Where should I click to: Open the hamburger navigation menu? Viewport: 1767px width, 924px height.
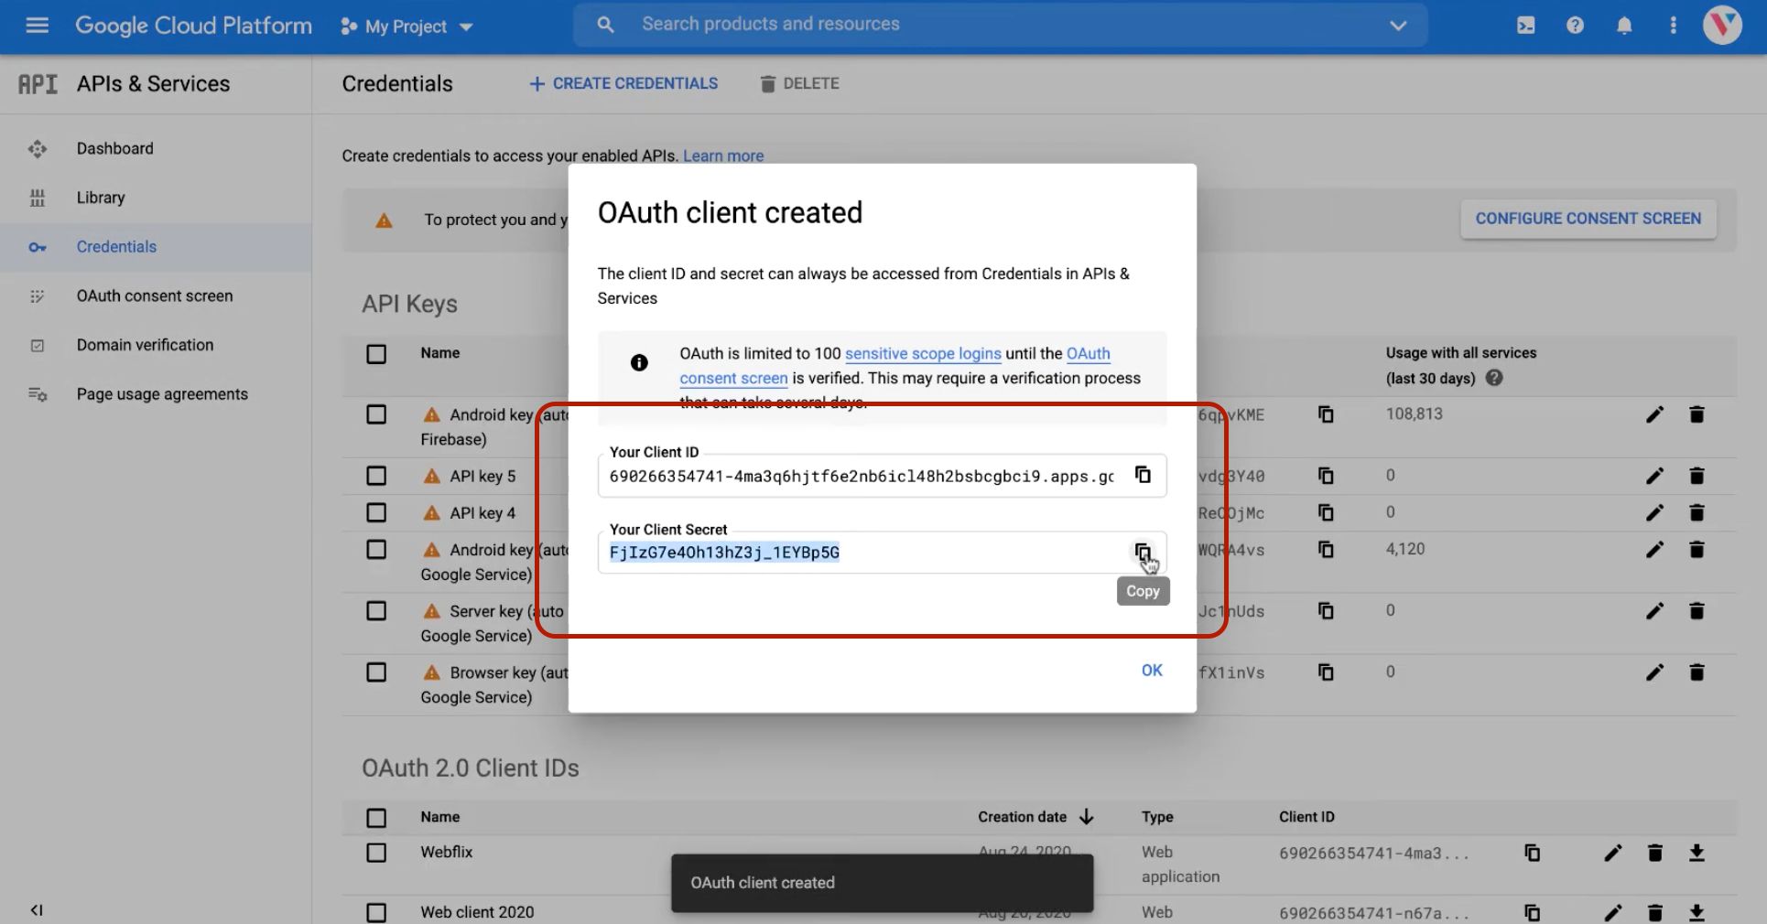[38, 26]
